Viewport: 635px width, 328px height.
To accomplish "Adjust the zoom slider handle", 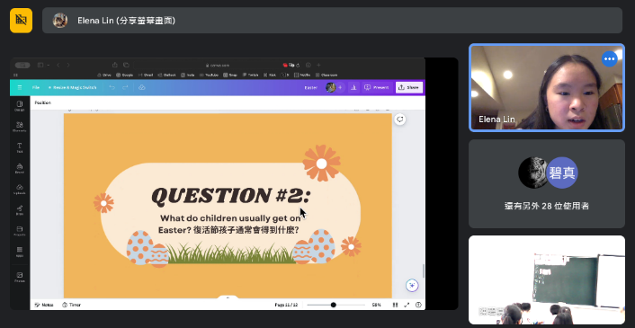I will tap(334, 305).
